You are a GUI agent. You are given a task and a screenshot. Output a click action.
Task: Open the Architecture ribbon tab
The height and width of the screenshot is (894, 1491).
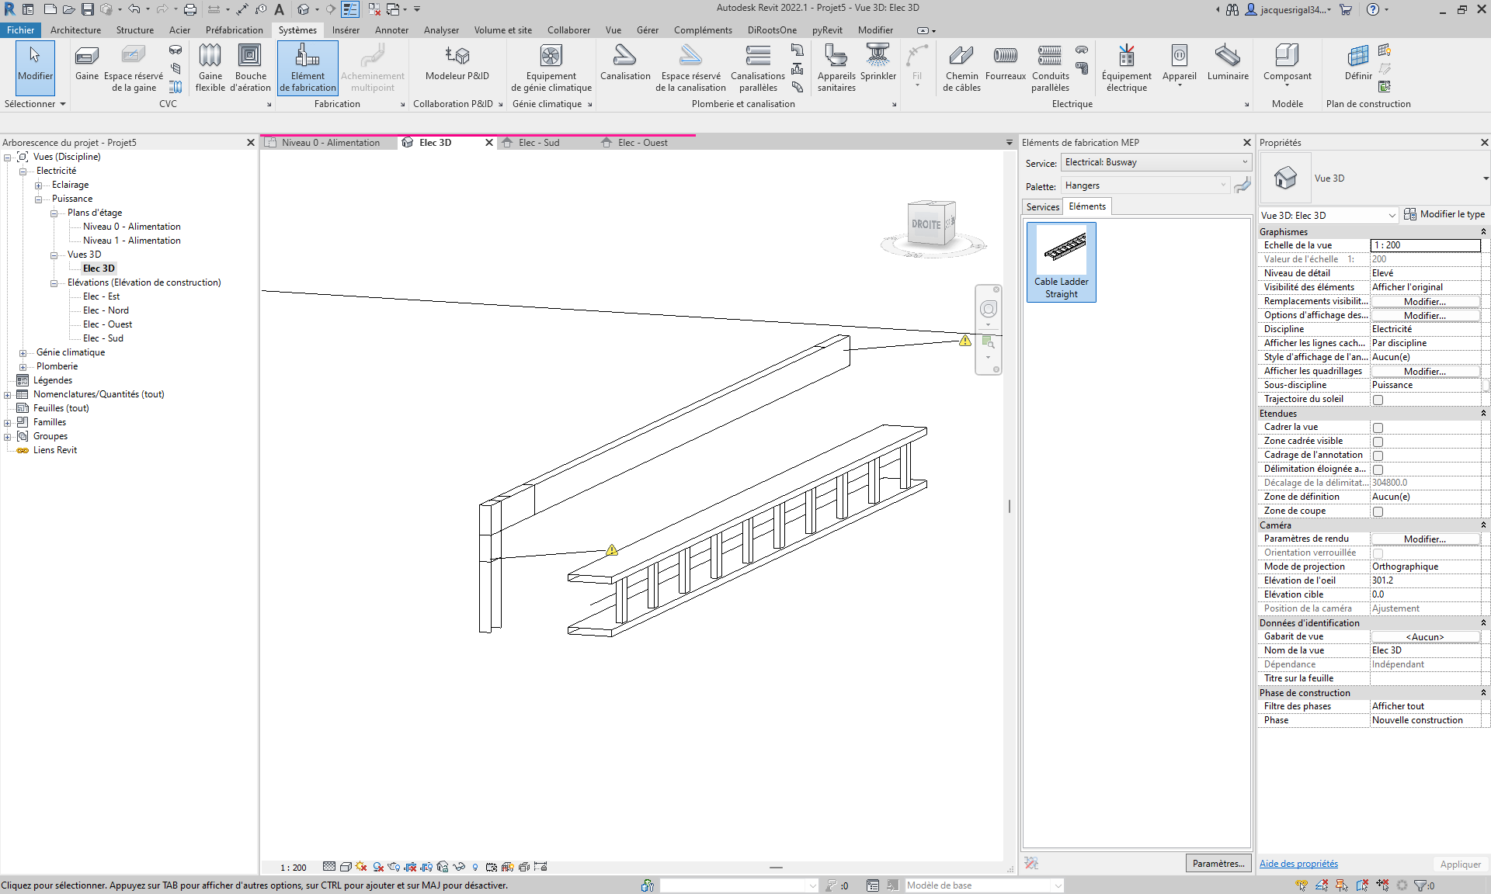75,30
